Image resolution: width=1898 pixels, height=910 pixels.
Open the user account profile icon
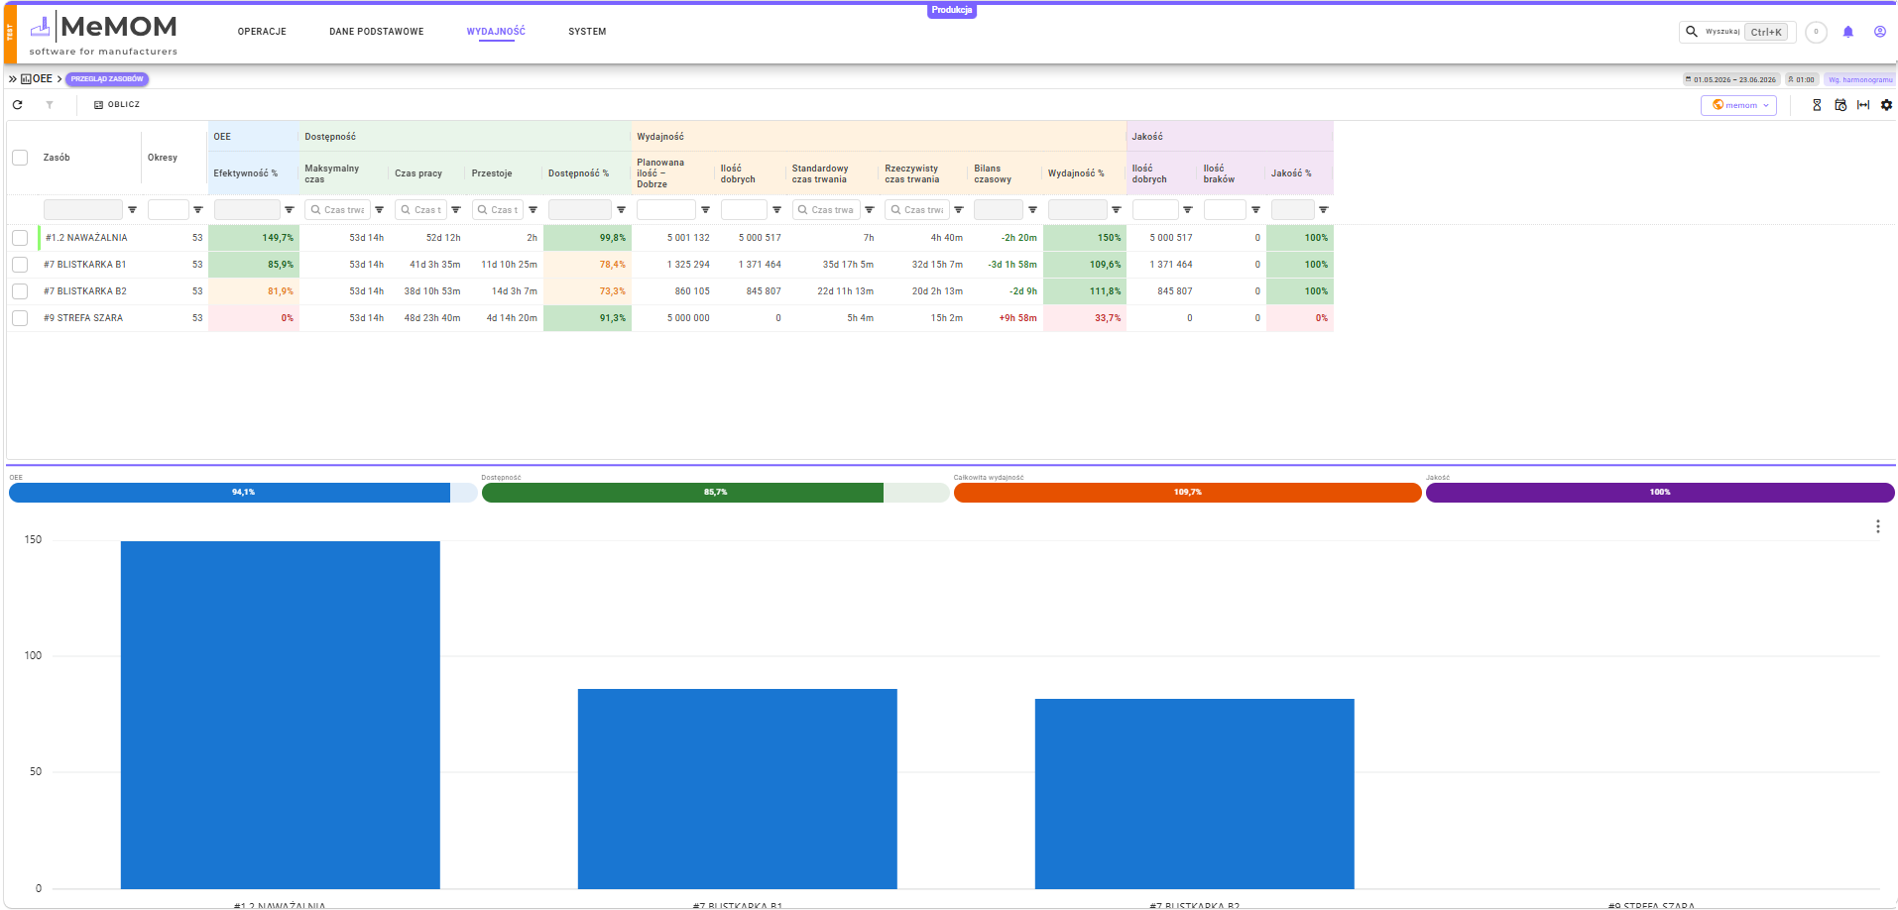tap(1879, 32)
